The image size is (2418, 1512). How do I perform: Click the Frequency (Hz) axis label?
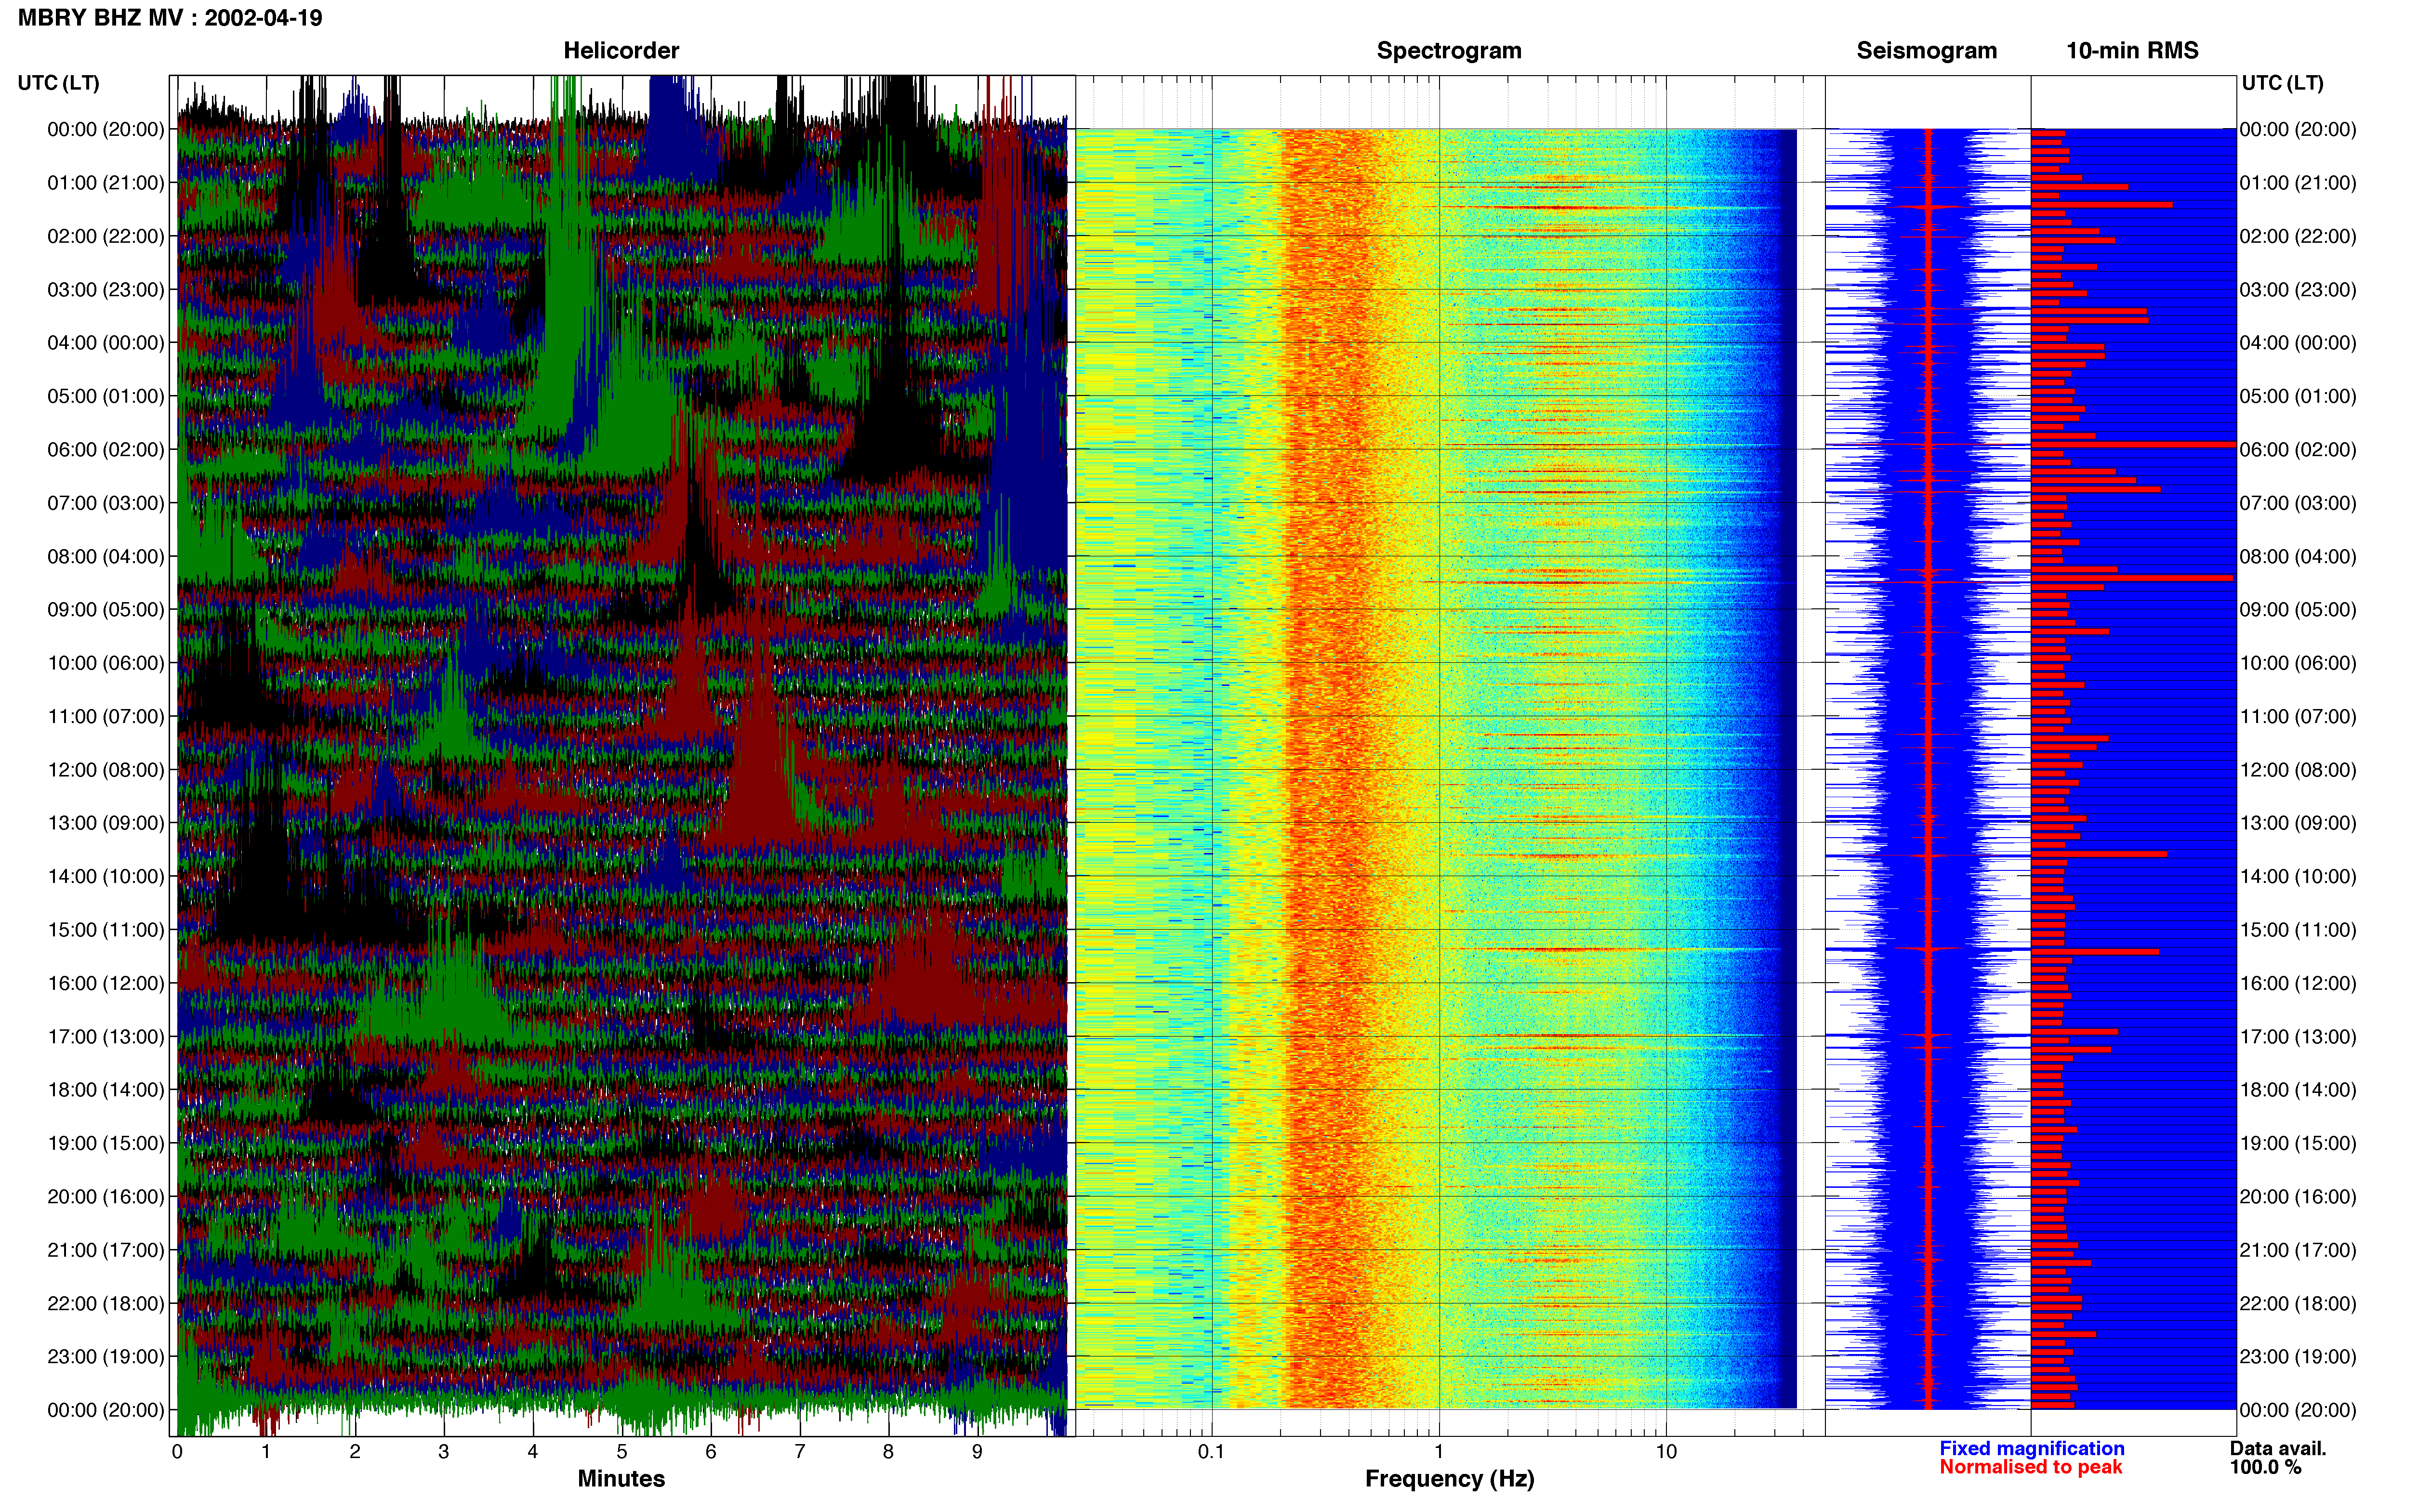coord(1449,1479)
